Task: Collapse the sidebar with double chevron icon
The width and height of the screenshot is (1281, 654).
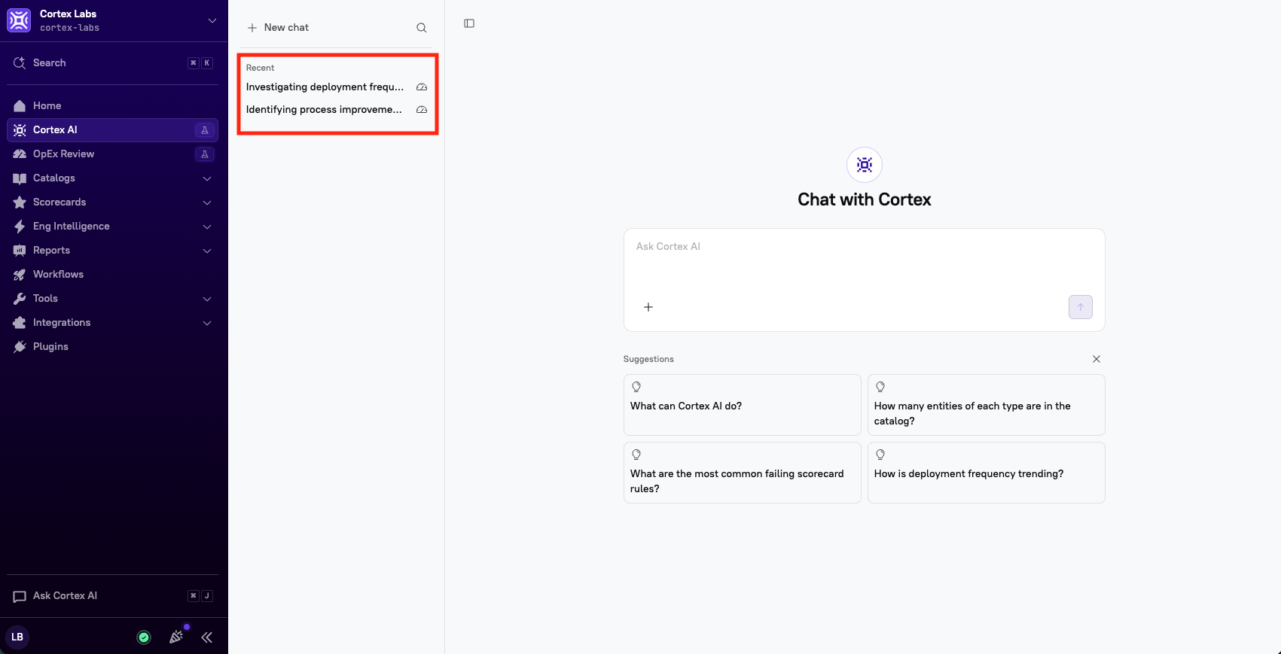Action: click(x=207, y=637)
